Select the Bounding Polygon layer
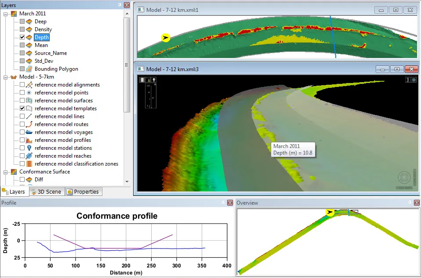 tap(56, 69)
